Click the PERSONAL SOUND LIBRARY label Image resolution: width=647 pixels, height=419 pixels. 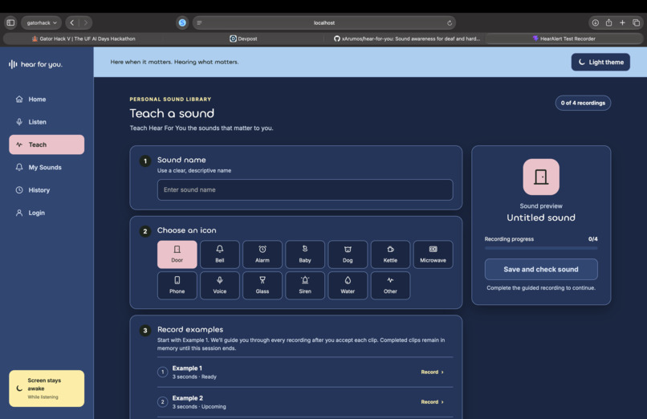point(170,100)
